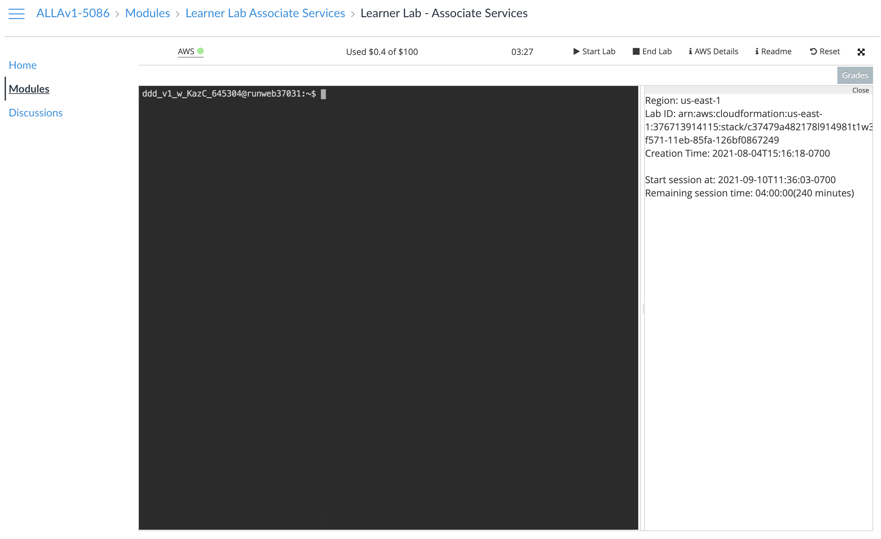Click the Reset lab icon

813,52
